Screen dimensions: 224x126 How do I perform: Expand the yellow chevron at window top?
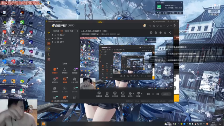[x=100, y=22]
